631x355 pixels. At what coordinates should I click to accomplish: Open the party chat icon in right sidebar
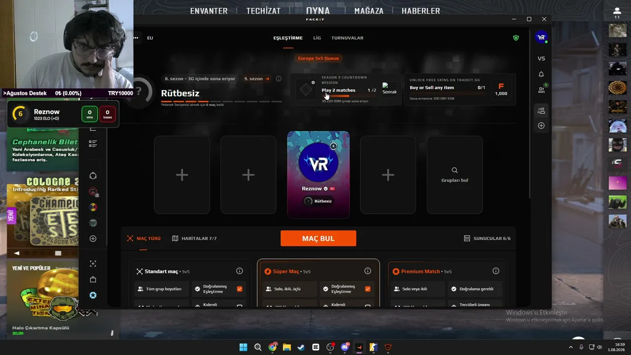[541, 111]
